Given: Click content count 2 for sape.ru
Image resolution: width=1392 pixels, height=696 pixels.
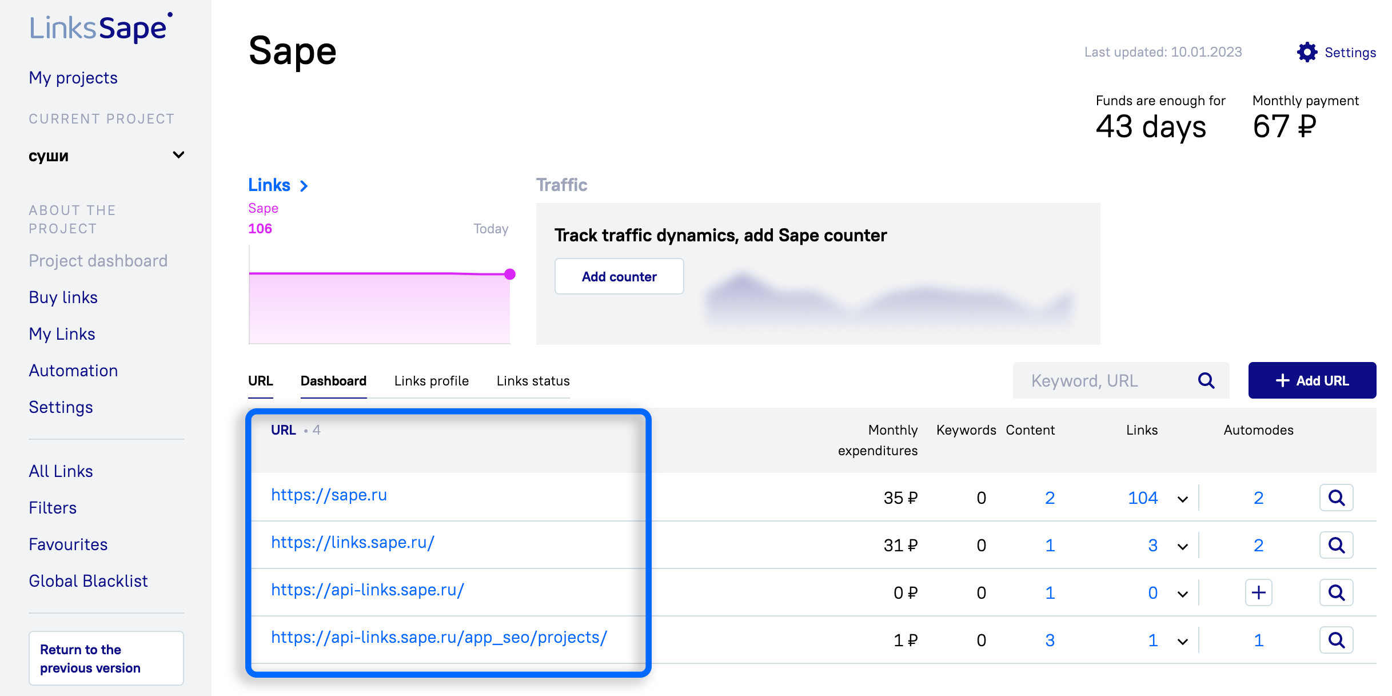Looking at the screenshot, I should coord(1050,498).
